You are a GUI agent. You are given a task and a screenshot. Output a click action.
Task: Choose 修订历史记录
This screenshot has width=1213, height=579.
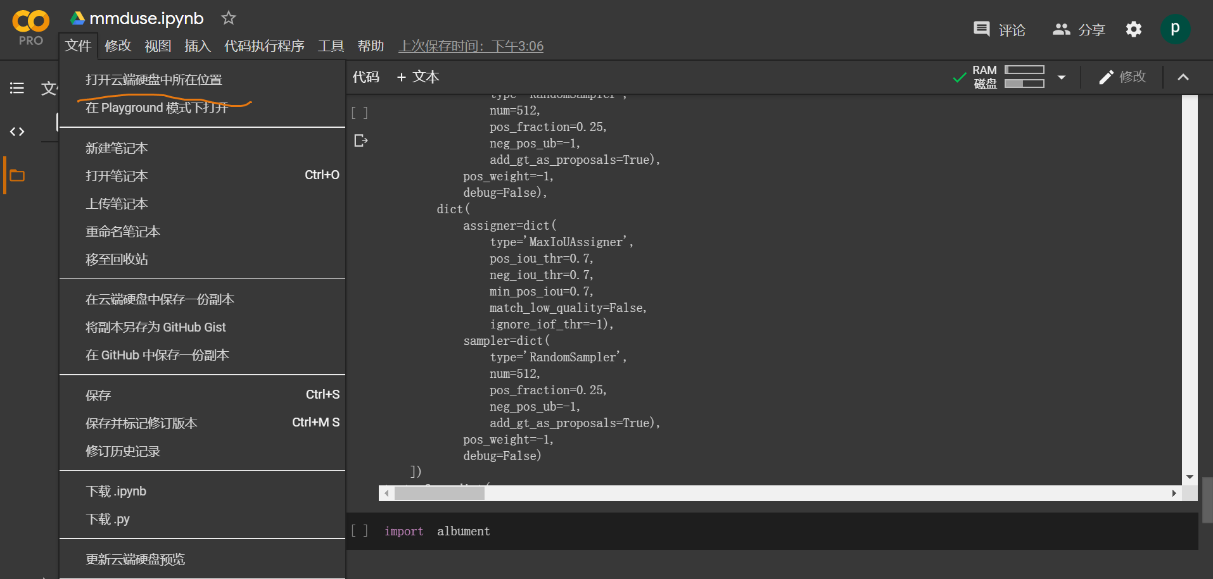point(203,451)
